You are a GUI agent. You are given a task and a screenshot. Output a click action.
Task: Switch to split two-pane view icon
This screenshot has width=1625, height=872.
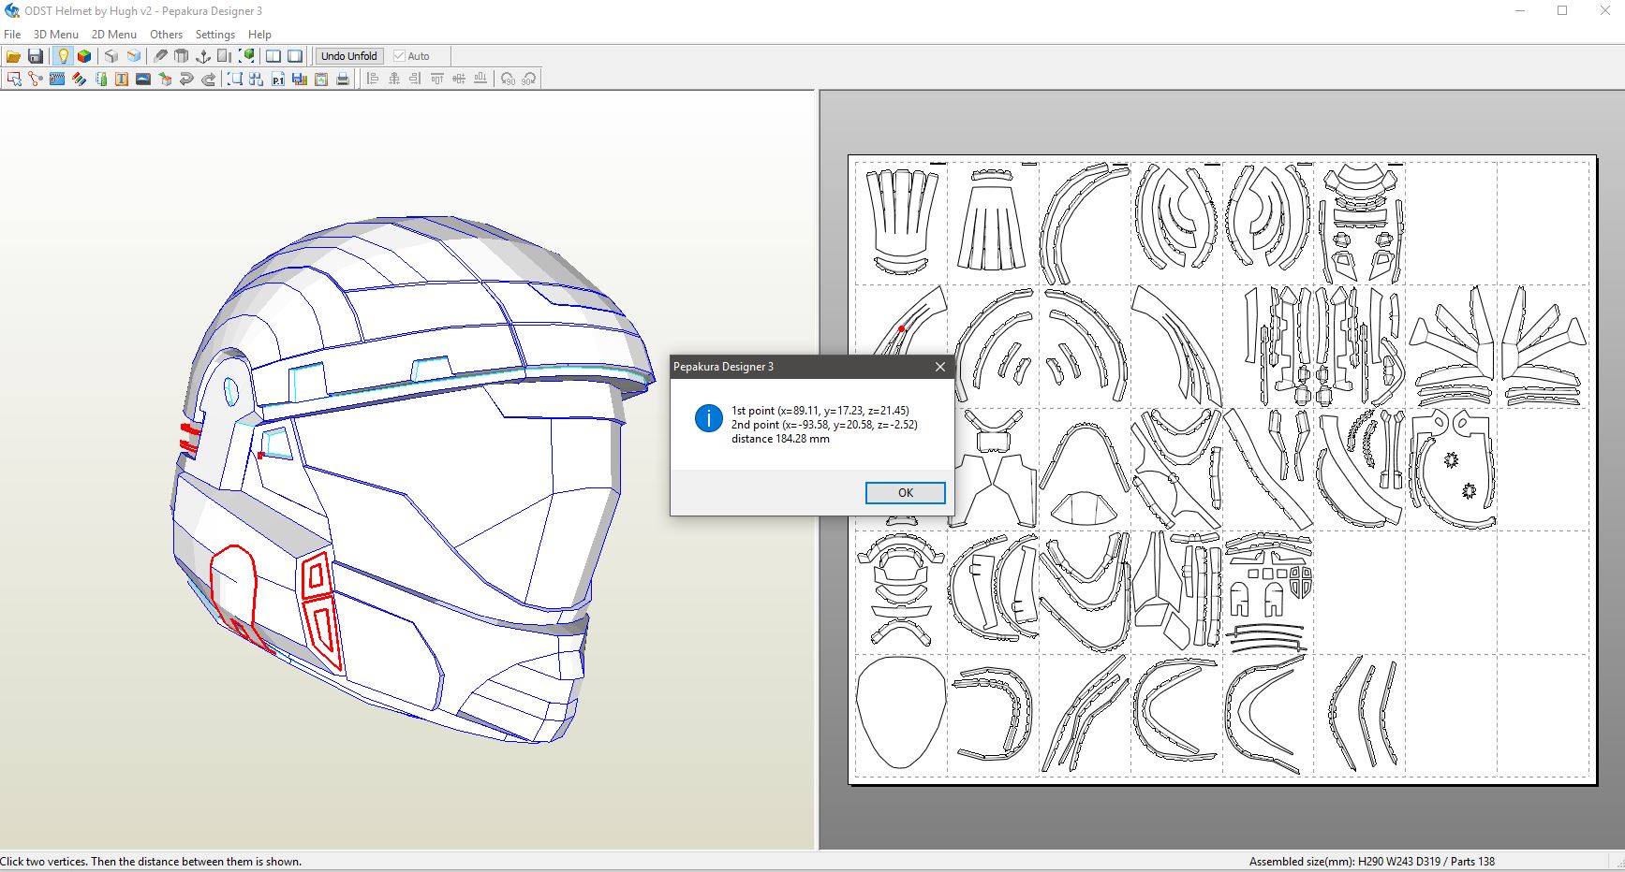pos(273,56)
